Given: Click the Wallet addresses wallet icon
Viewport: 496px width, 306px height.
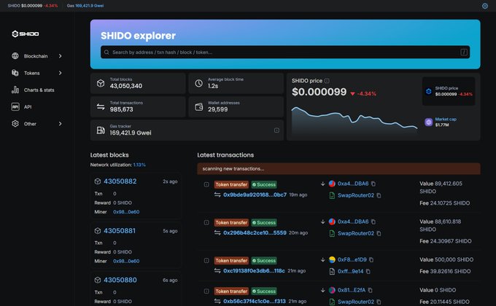Looking at the screenshot, I should (198, 107).
